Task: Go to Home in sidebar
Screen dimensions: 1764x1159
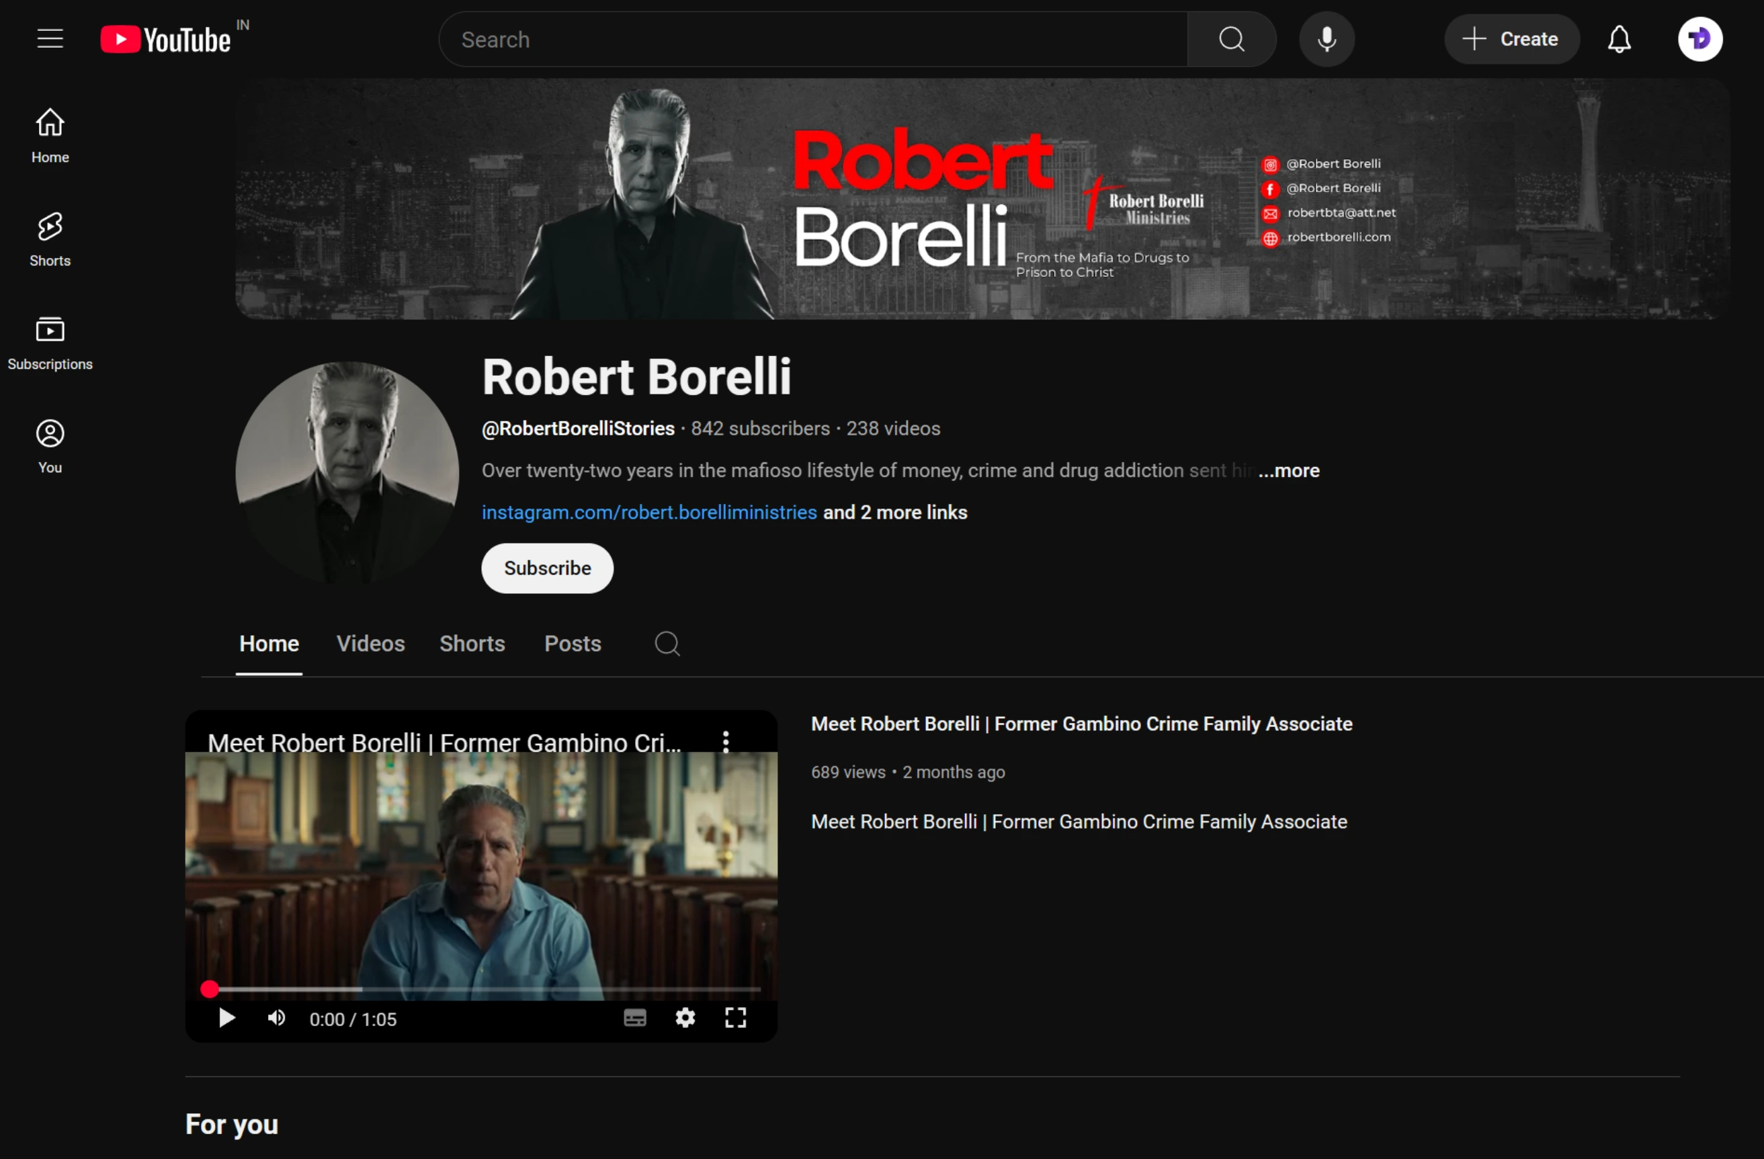Action: pyautogui.click(x=50, y=136)
